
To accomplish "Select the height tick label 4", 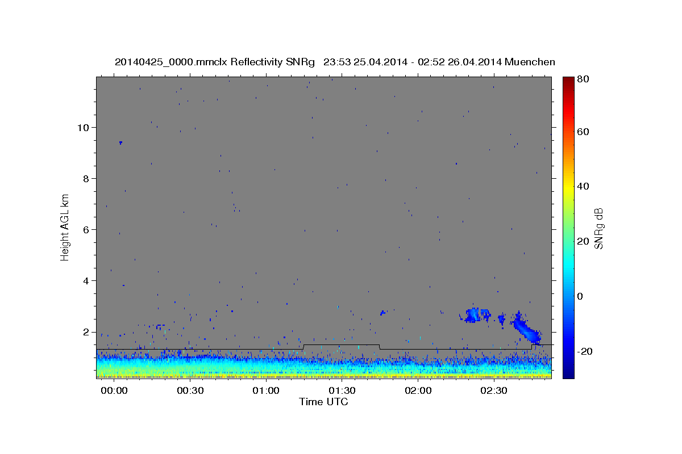I will (87, 281).
